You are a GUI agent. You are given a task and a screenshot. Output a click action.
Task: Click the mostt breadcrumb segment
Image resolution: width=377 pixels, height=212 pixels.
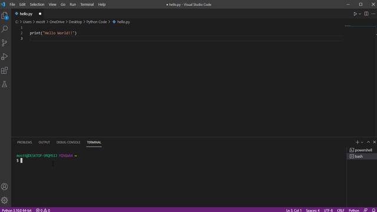(41, 22)
